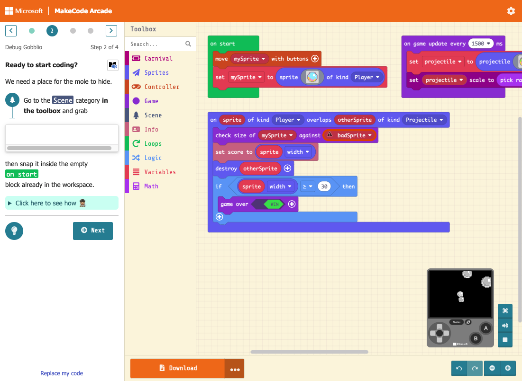Jump to tutorial step 4 dot

(91, 31)
